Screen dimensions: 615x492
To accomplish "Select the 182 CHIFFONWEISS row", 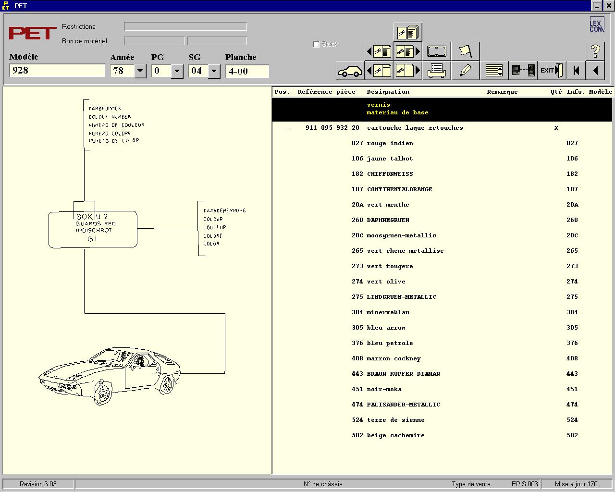I will click(x=442, y=174).
